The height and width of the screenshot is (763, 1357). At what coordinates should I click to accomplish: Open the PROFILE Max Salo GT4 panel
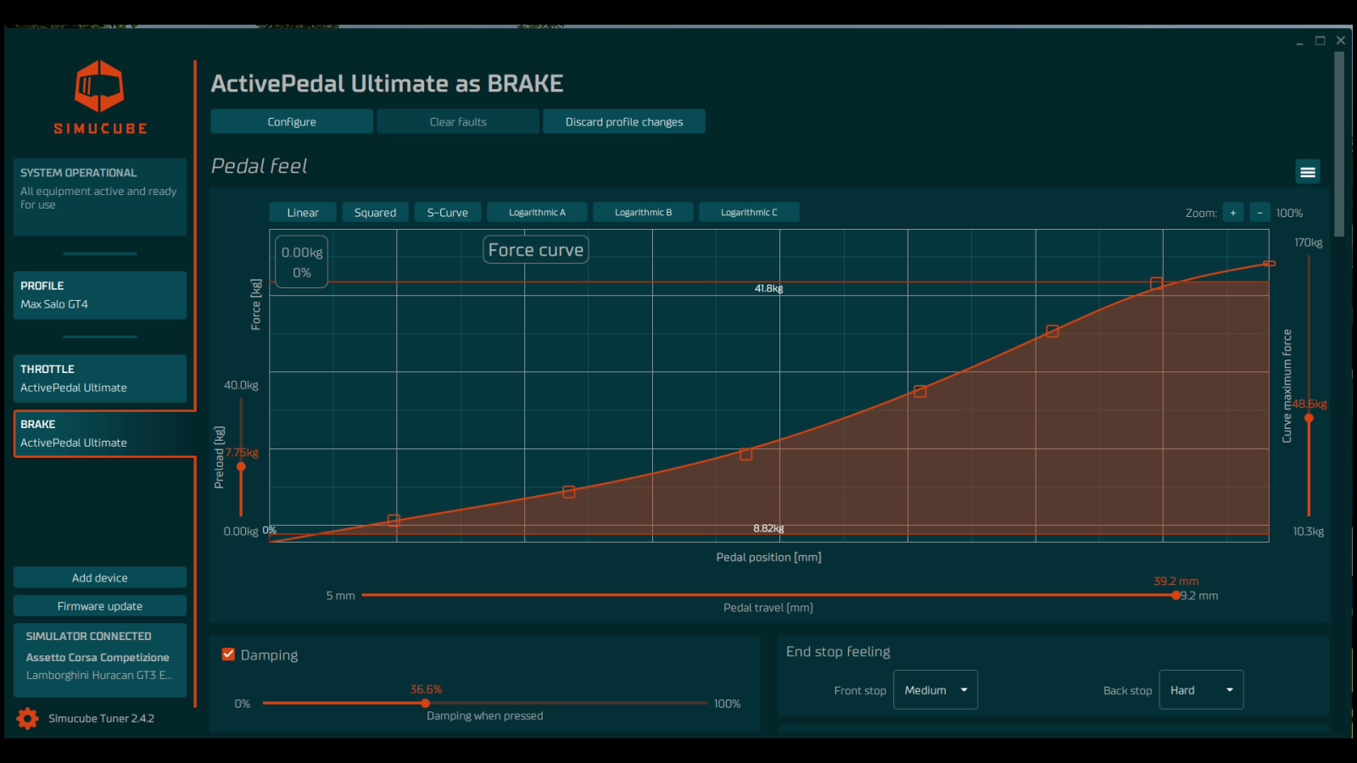[x=100, y=295]
